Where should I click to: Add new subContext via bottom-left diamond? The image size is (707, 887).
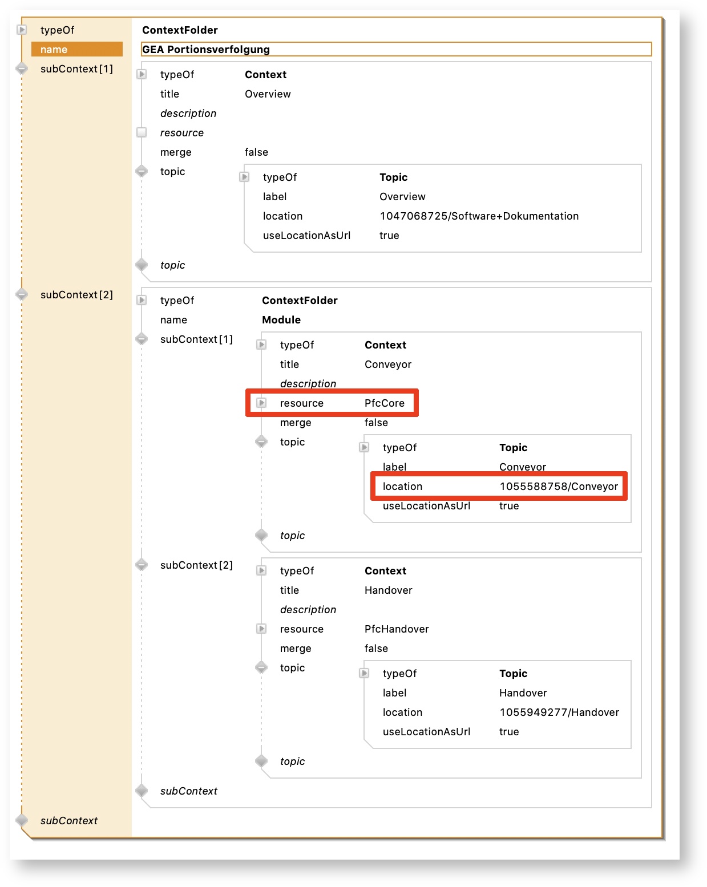[22, 821]
